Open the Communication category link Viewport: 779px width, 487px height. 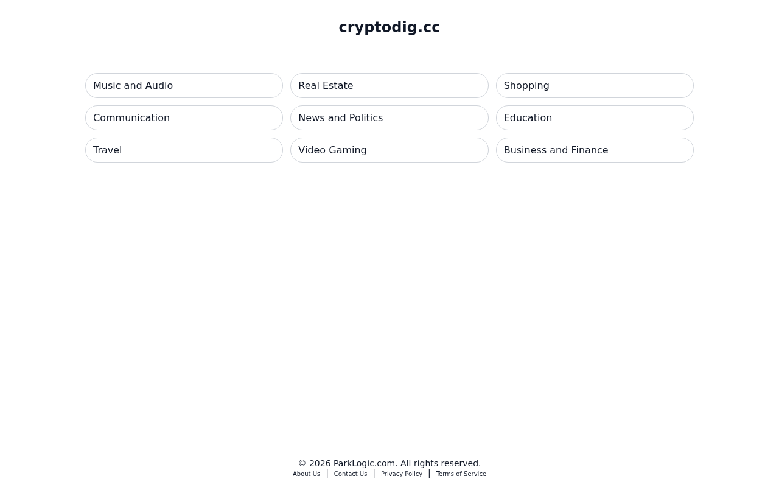184,118
